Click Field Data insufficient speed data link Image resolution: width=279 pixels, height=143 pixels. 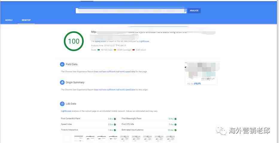[x=114, y=72]
